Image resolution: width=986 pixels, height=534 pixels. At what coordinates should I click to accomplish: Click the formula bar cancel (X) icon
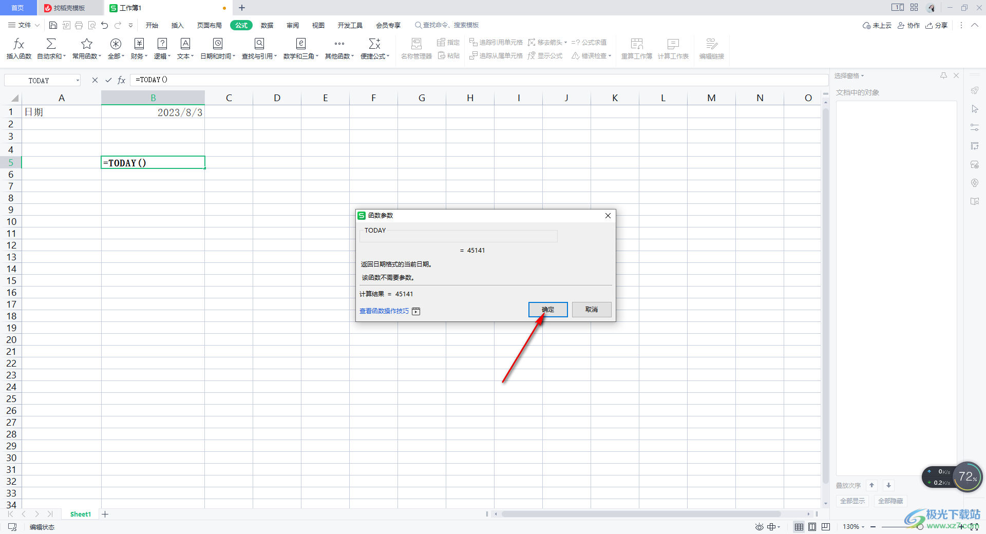click(95, 80)
